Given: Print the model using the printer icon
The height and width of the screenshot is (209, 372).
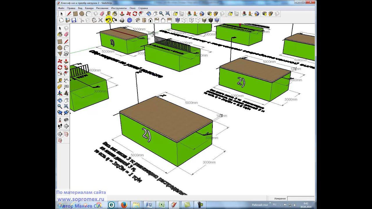Looking at the screenshot, I should 122,20.
